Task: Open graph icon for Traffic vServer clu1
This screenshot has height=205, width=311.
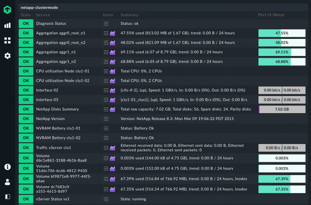Action: pyautogui.click(x=113, y=148)
